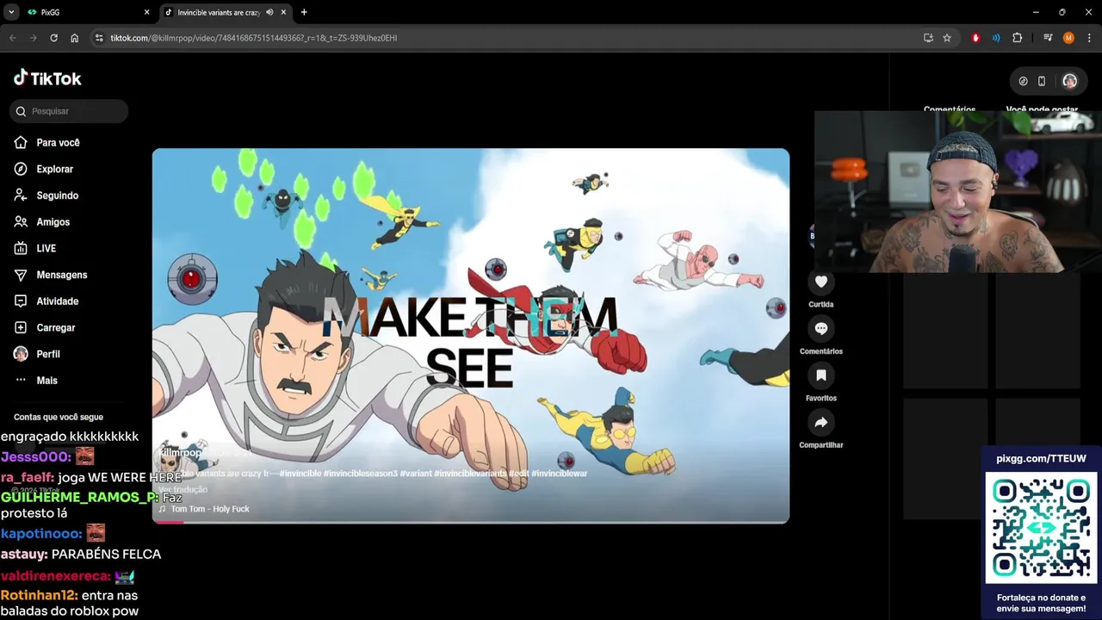Screen dimensions: 1102x620
Task: Click the Contas que você segue heading
Action: [x=59, y=417]
